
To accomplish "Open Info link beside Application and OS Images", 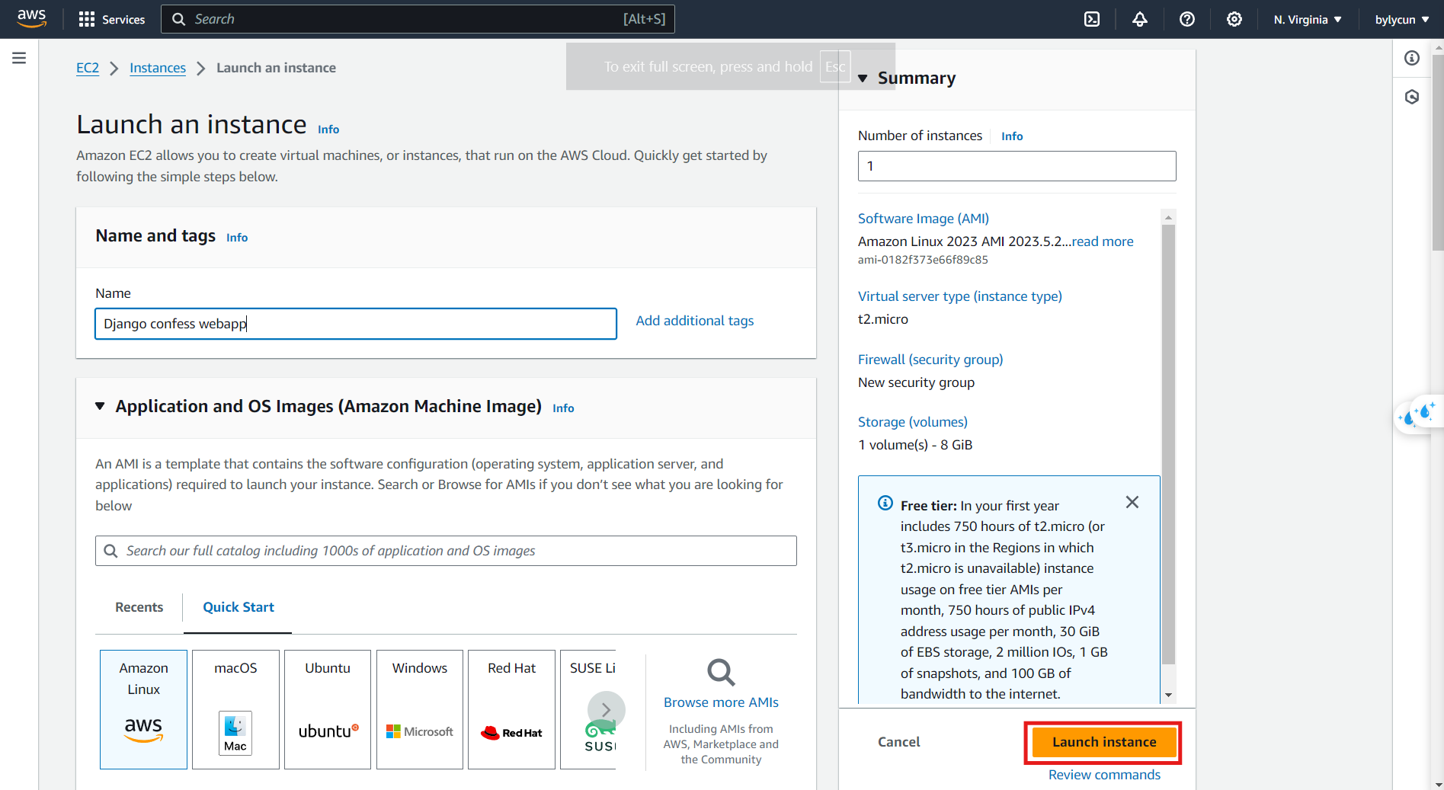I will click(563, 408).
